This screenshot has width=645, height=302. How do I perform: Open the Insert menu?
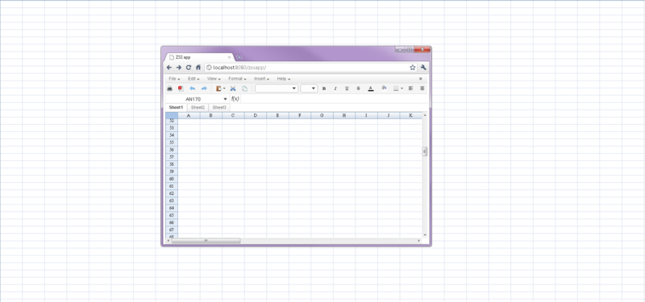coord(261,78)
